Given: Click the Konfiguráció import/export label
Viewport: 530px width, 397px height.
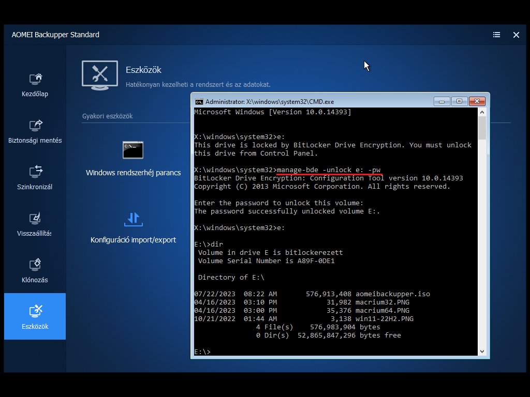Looking at the screenshot, I should 133,240.
